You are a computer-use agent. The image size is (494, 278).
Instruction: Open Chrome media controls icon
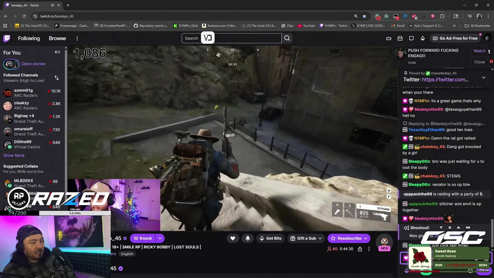470,16
